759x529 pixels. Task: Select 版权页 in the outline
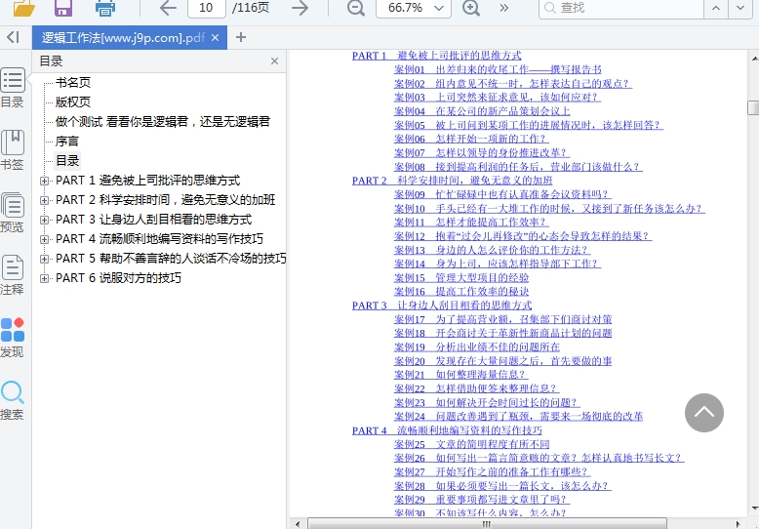coord(73,102)
